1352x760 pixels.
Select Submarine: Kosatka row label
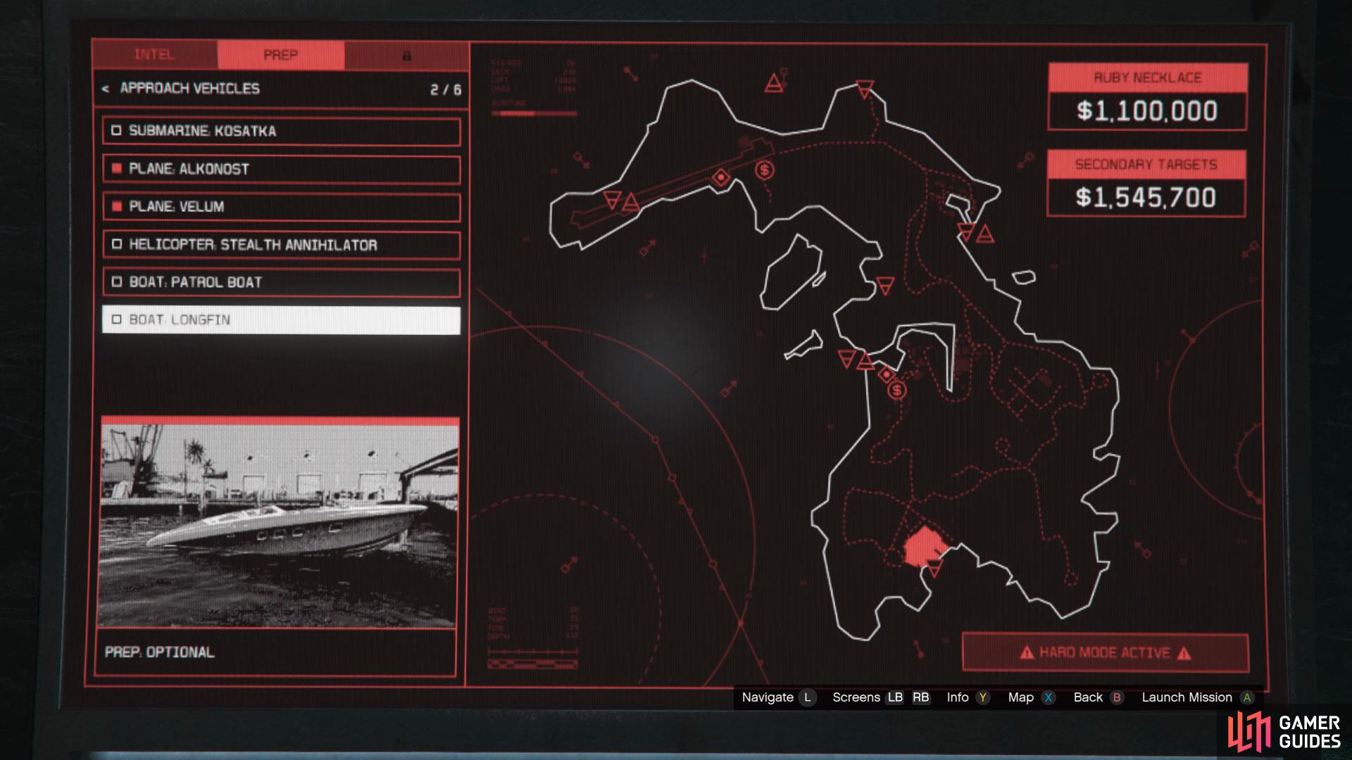point(202,131)
